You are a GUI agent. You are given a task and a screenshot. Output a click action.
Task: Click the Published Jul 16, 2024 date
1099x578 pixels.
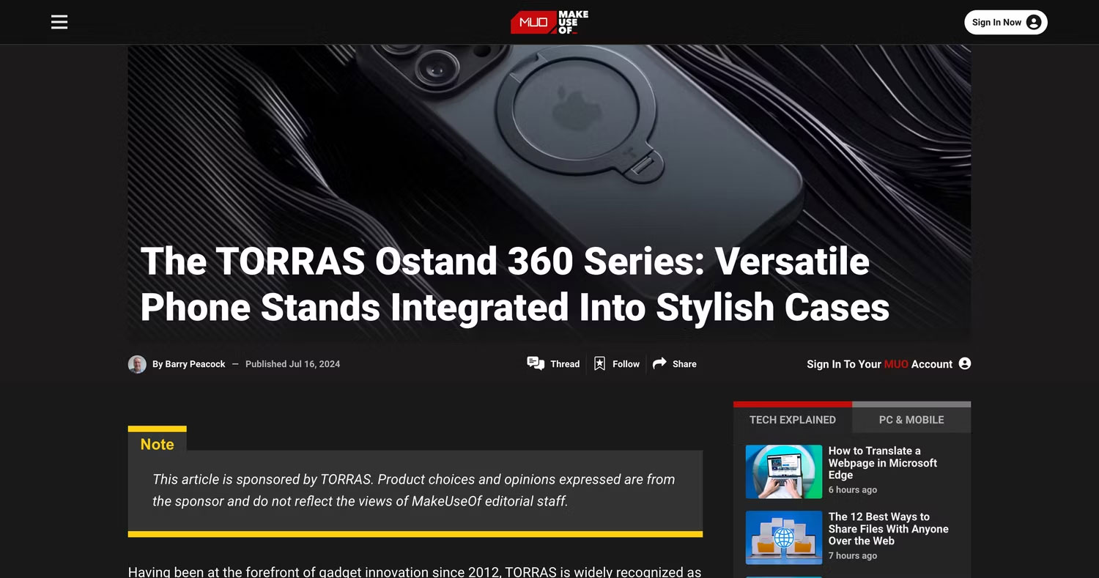[x=293, y=364]
